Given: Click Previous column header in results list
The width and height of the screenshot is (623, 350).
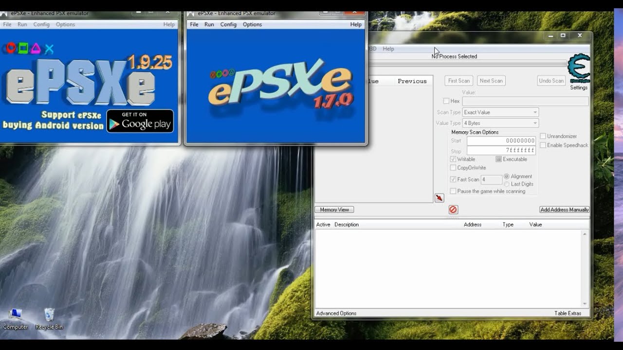Looking at the screenshot, I should [412, 81].
